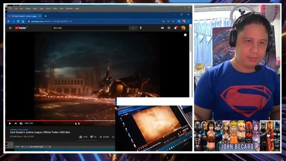Click the video hashtags link above the title

point(19,130)
